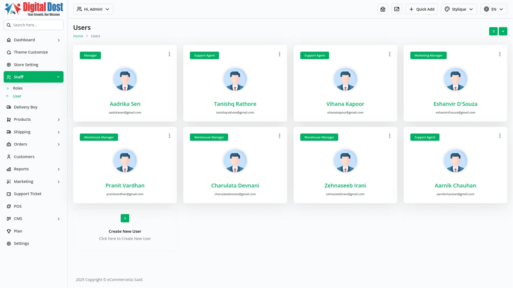Expand the Products sidebar menu
513x288 pixels.
click(x=33, y=119)
